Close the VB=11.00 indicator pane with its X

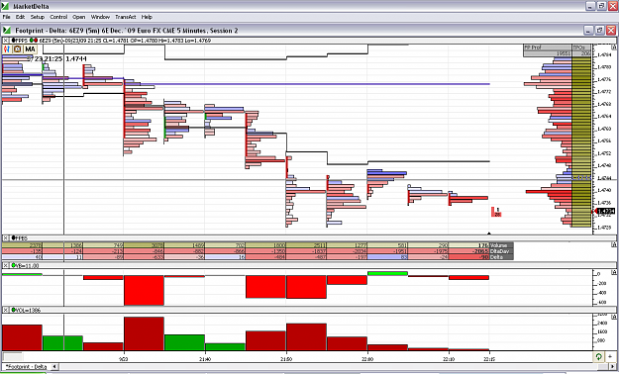point(6,265)
